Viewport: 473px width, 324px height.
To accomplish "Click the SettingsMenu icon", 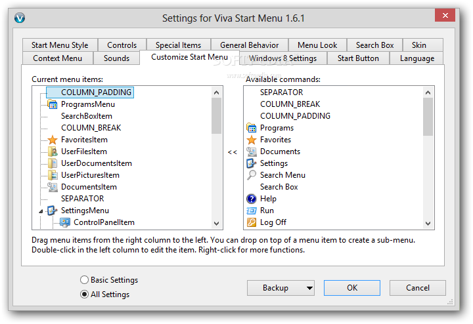I will click(52, 211).
